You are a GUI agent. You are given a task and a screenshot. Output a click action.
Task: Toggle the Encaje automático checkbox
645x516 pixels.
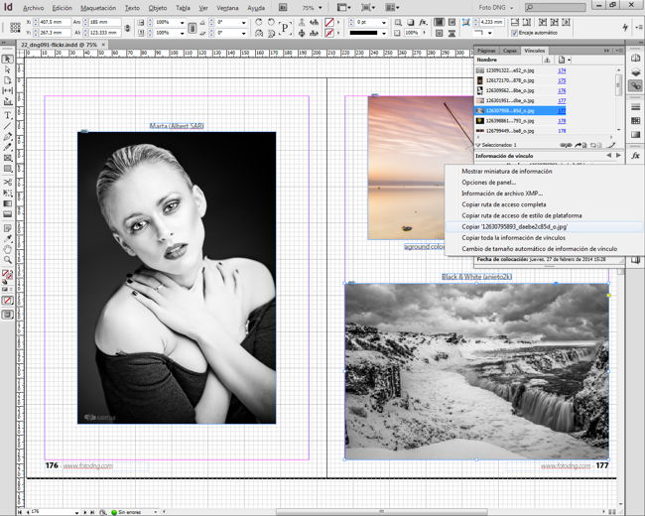tap(514, 33)
